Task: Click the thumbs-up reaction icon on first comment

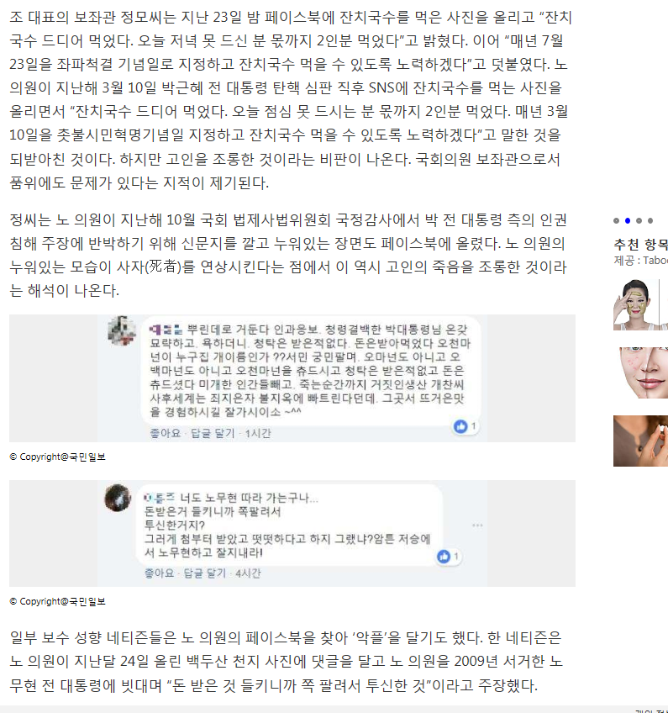Action: click(x=460, y=426)
